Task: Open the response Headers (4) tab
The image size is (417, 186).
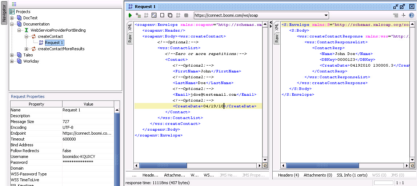Action: (x=289, y=175)
